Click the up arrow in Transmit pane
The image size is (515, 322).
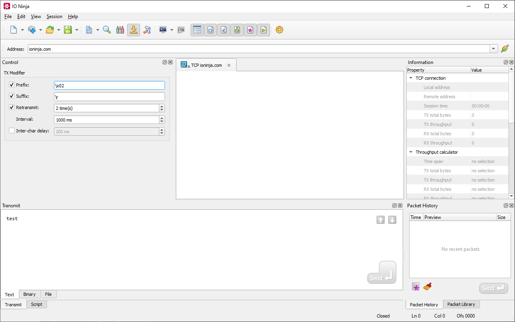click(x=381, y=220)
